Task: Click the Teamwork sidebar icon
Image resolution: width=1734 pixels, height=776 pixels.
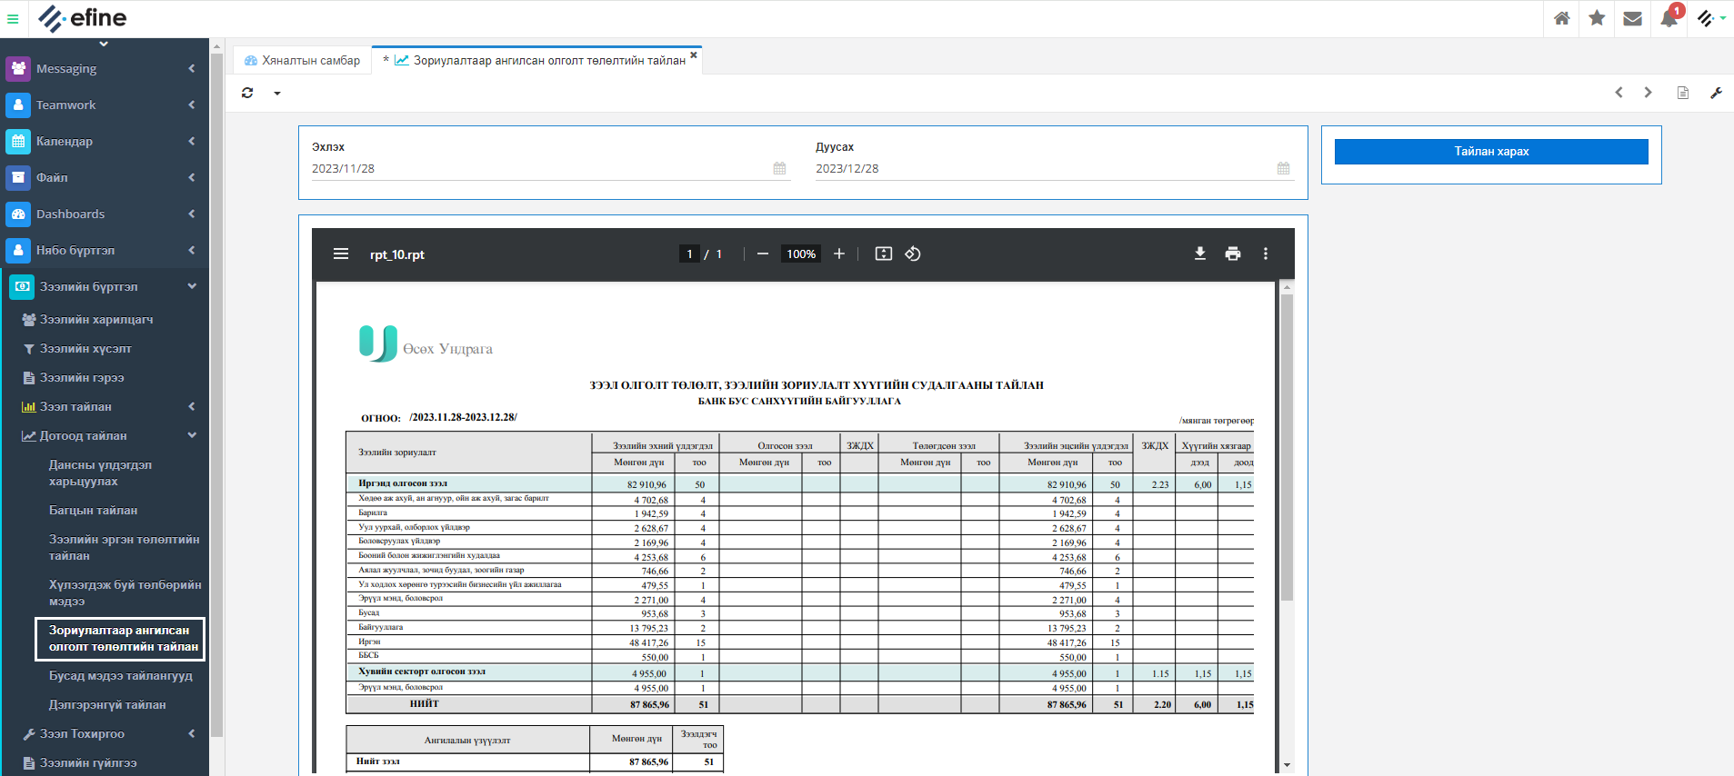Action: (x=18, y=104)
